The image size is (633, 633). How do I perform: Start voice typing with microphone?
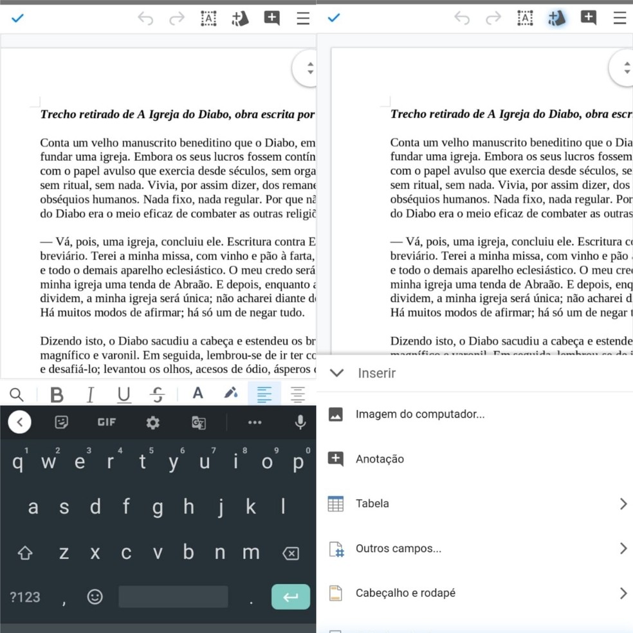coord(300,422)
